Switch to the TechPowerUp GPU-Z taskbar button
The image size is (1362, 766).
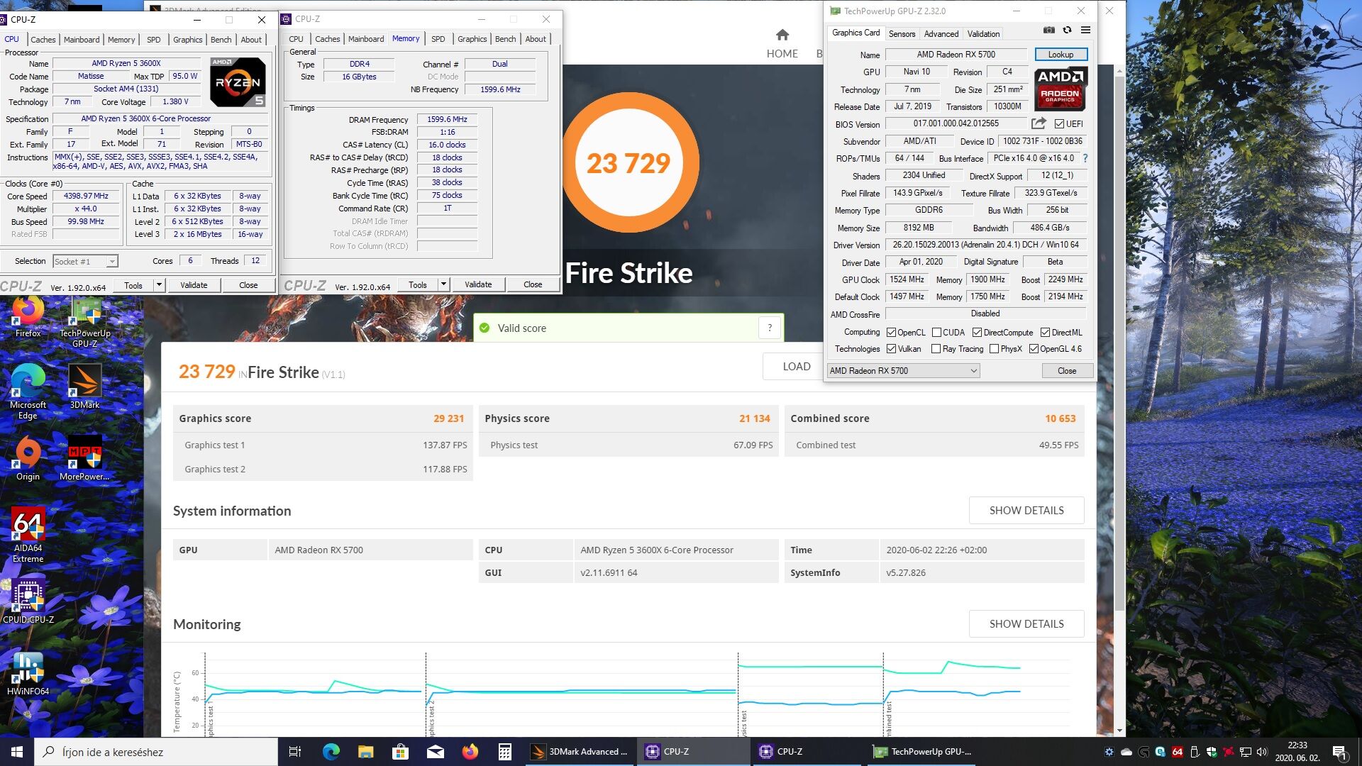pyautogui.click(x=923, y=752)
